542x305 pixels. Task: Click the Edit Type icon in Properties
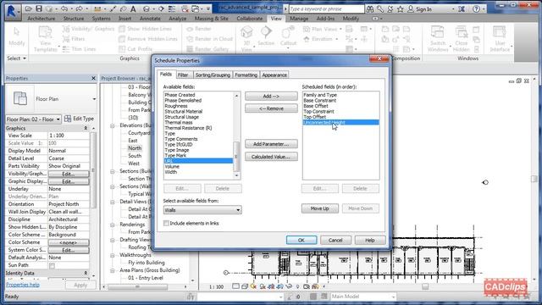pyautogui.click(x=68, y=119)
